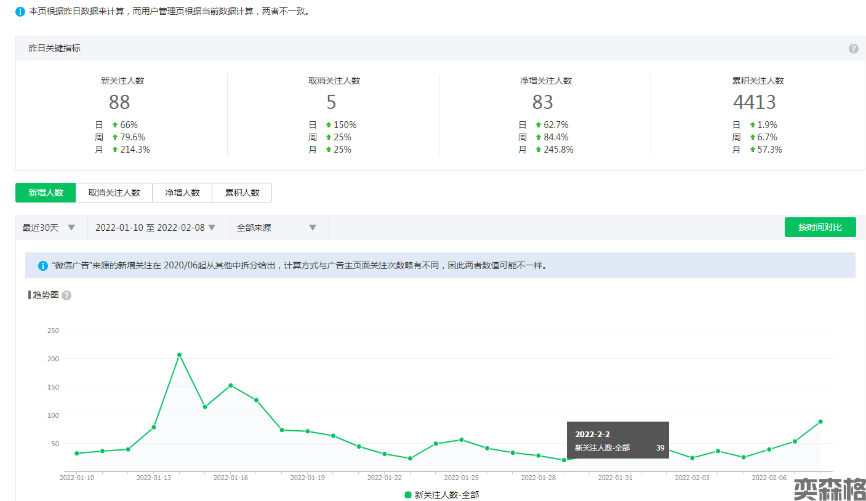Click the 新关注人数 value 88
The width and height of the screenshot is (866, 501).
pos(119,102)
